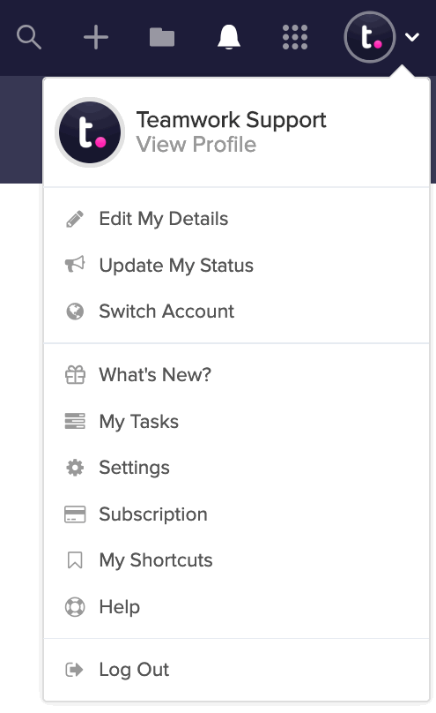Click the plus quick-add icon

point(96,37)
